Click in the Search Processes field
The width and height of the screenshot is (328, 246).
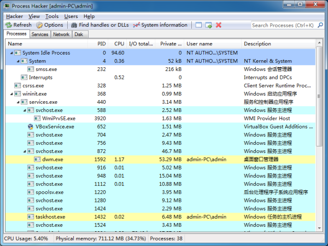(x=282, y=25)
